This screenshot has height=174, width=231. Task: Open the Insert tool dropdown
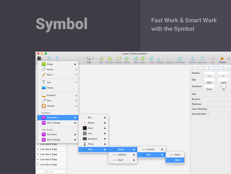[x=40, y=58]
